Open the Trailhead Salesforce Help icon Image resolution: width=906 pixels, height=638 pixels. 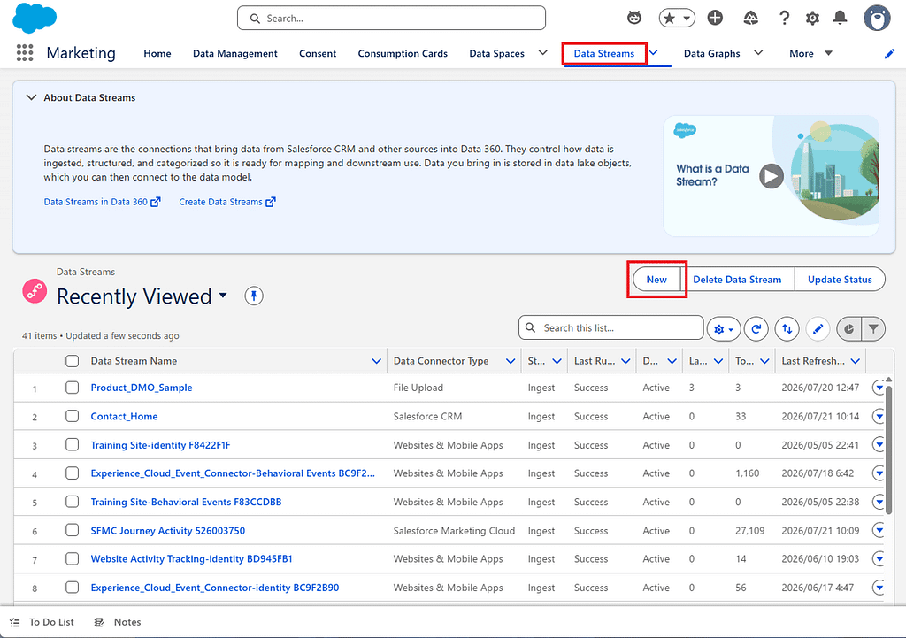tap(750, 18)
